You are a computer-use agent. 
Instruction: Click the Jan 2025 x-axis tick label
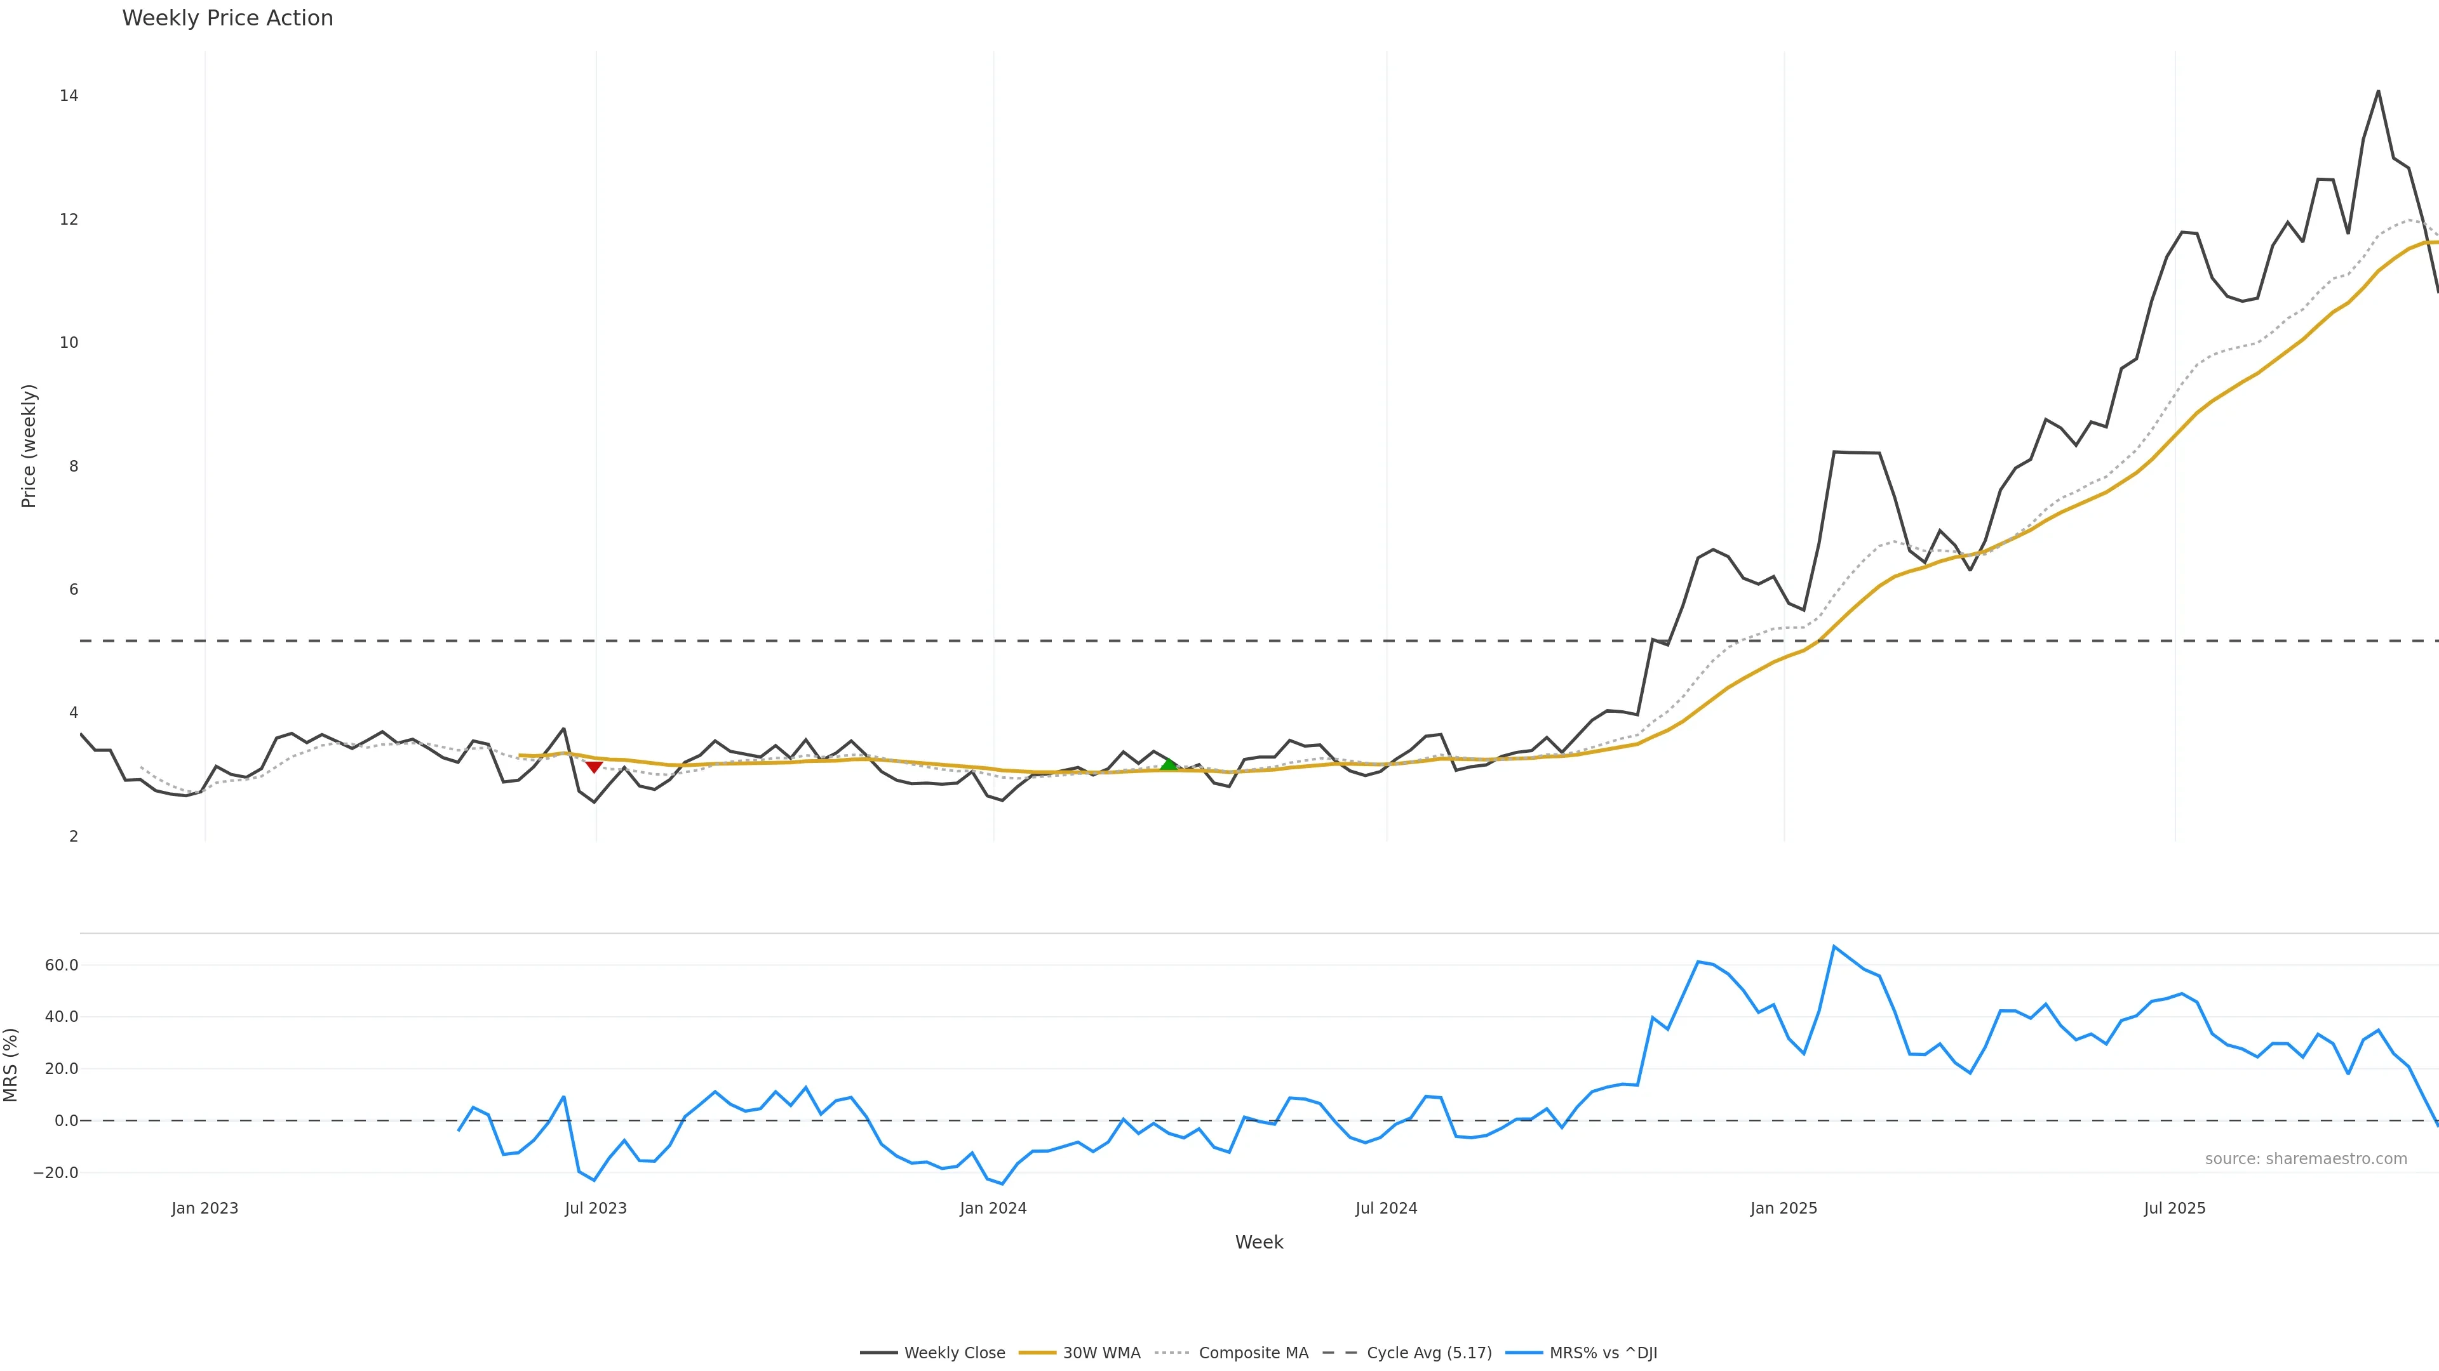coord(1783,1209)
